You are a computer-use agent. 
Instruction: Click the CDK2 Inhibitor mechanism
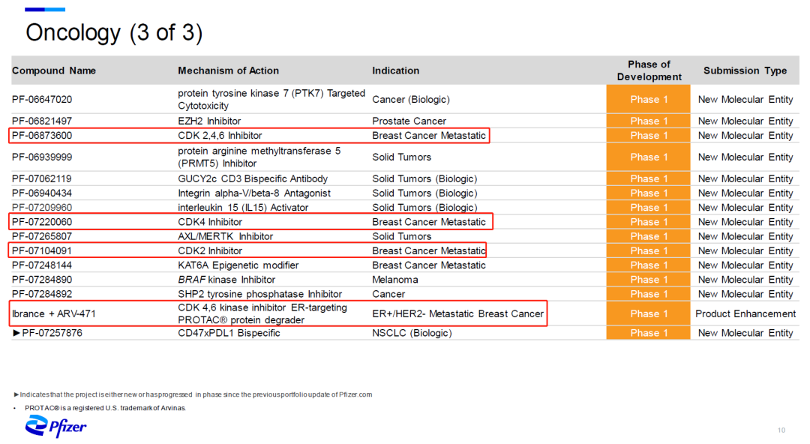210,251
